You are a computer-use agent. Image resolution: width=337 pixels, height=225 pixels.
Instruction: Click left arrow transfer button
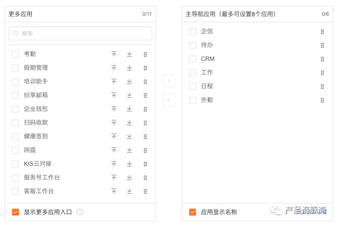click(x=169, y=100)
